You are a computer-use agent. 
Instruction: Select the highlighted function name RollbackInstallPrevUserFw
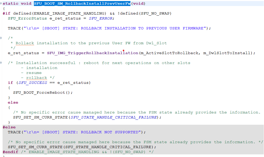point(82,3)
